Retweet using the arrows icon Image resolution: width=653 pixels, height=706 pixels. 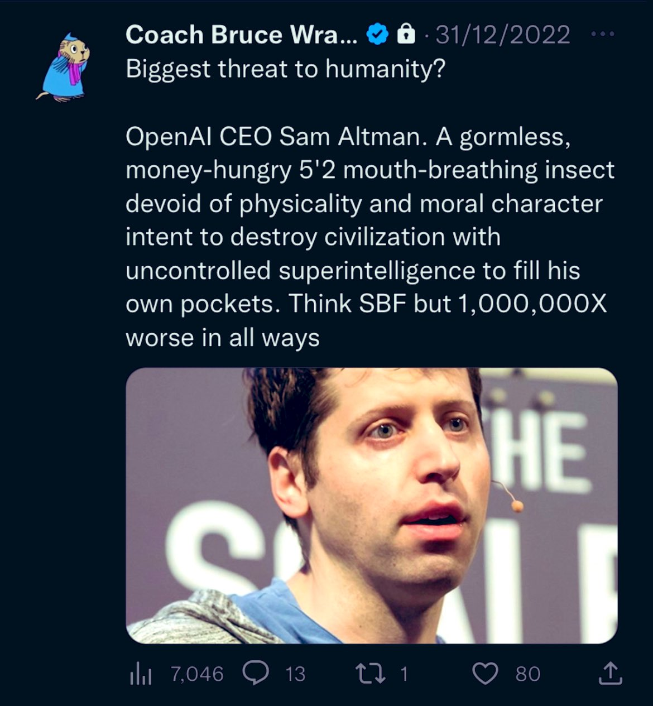pyautogui.click(x=371, y=674)
